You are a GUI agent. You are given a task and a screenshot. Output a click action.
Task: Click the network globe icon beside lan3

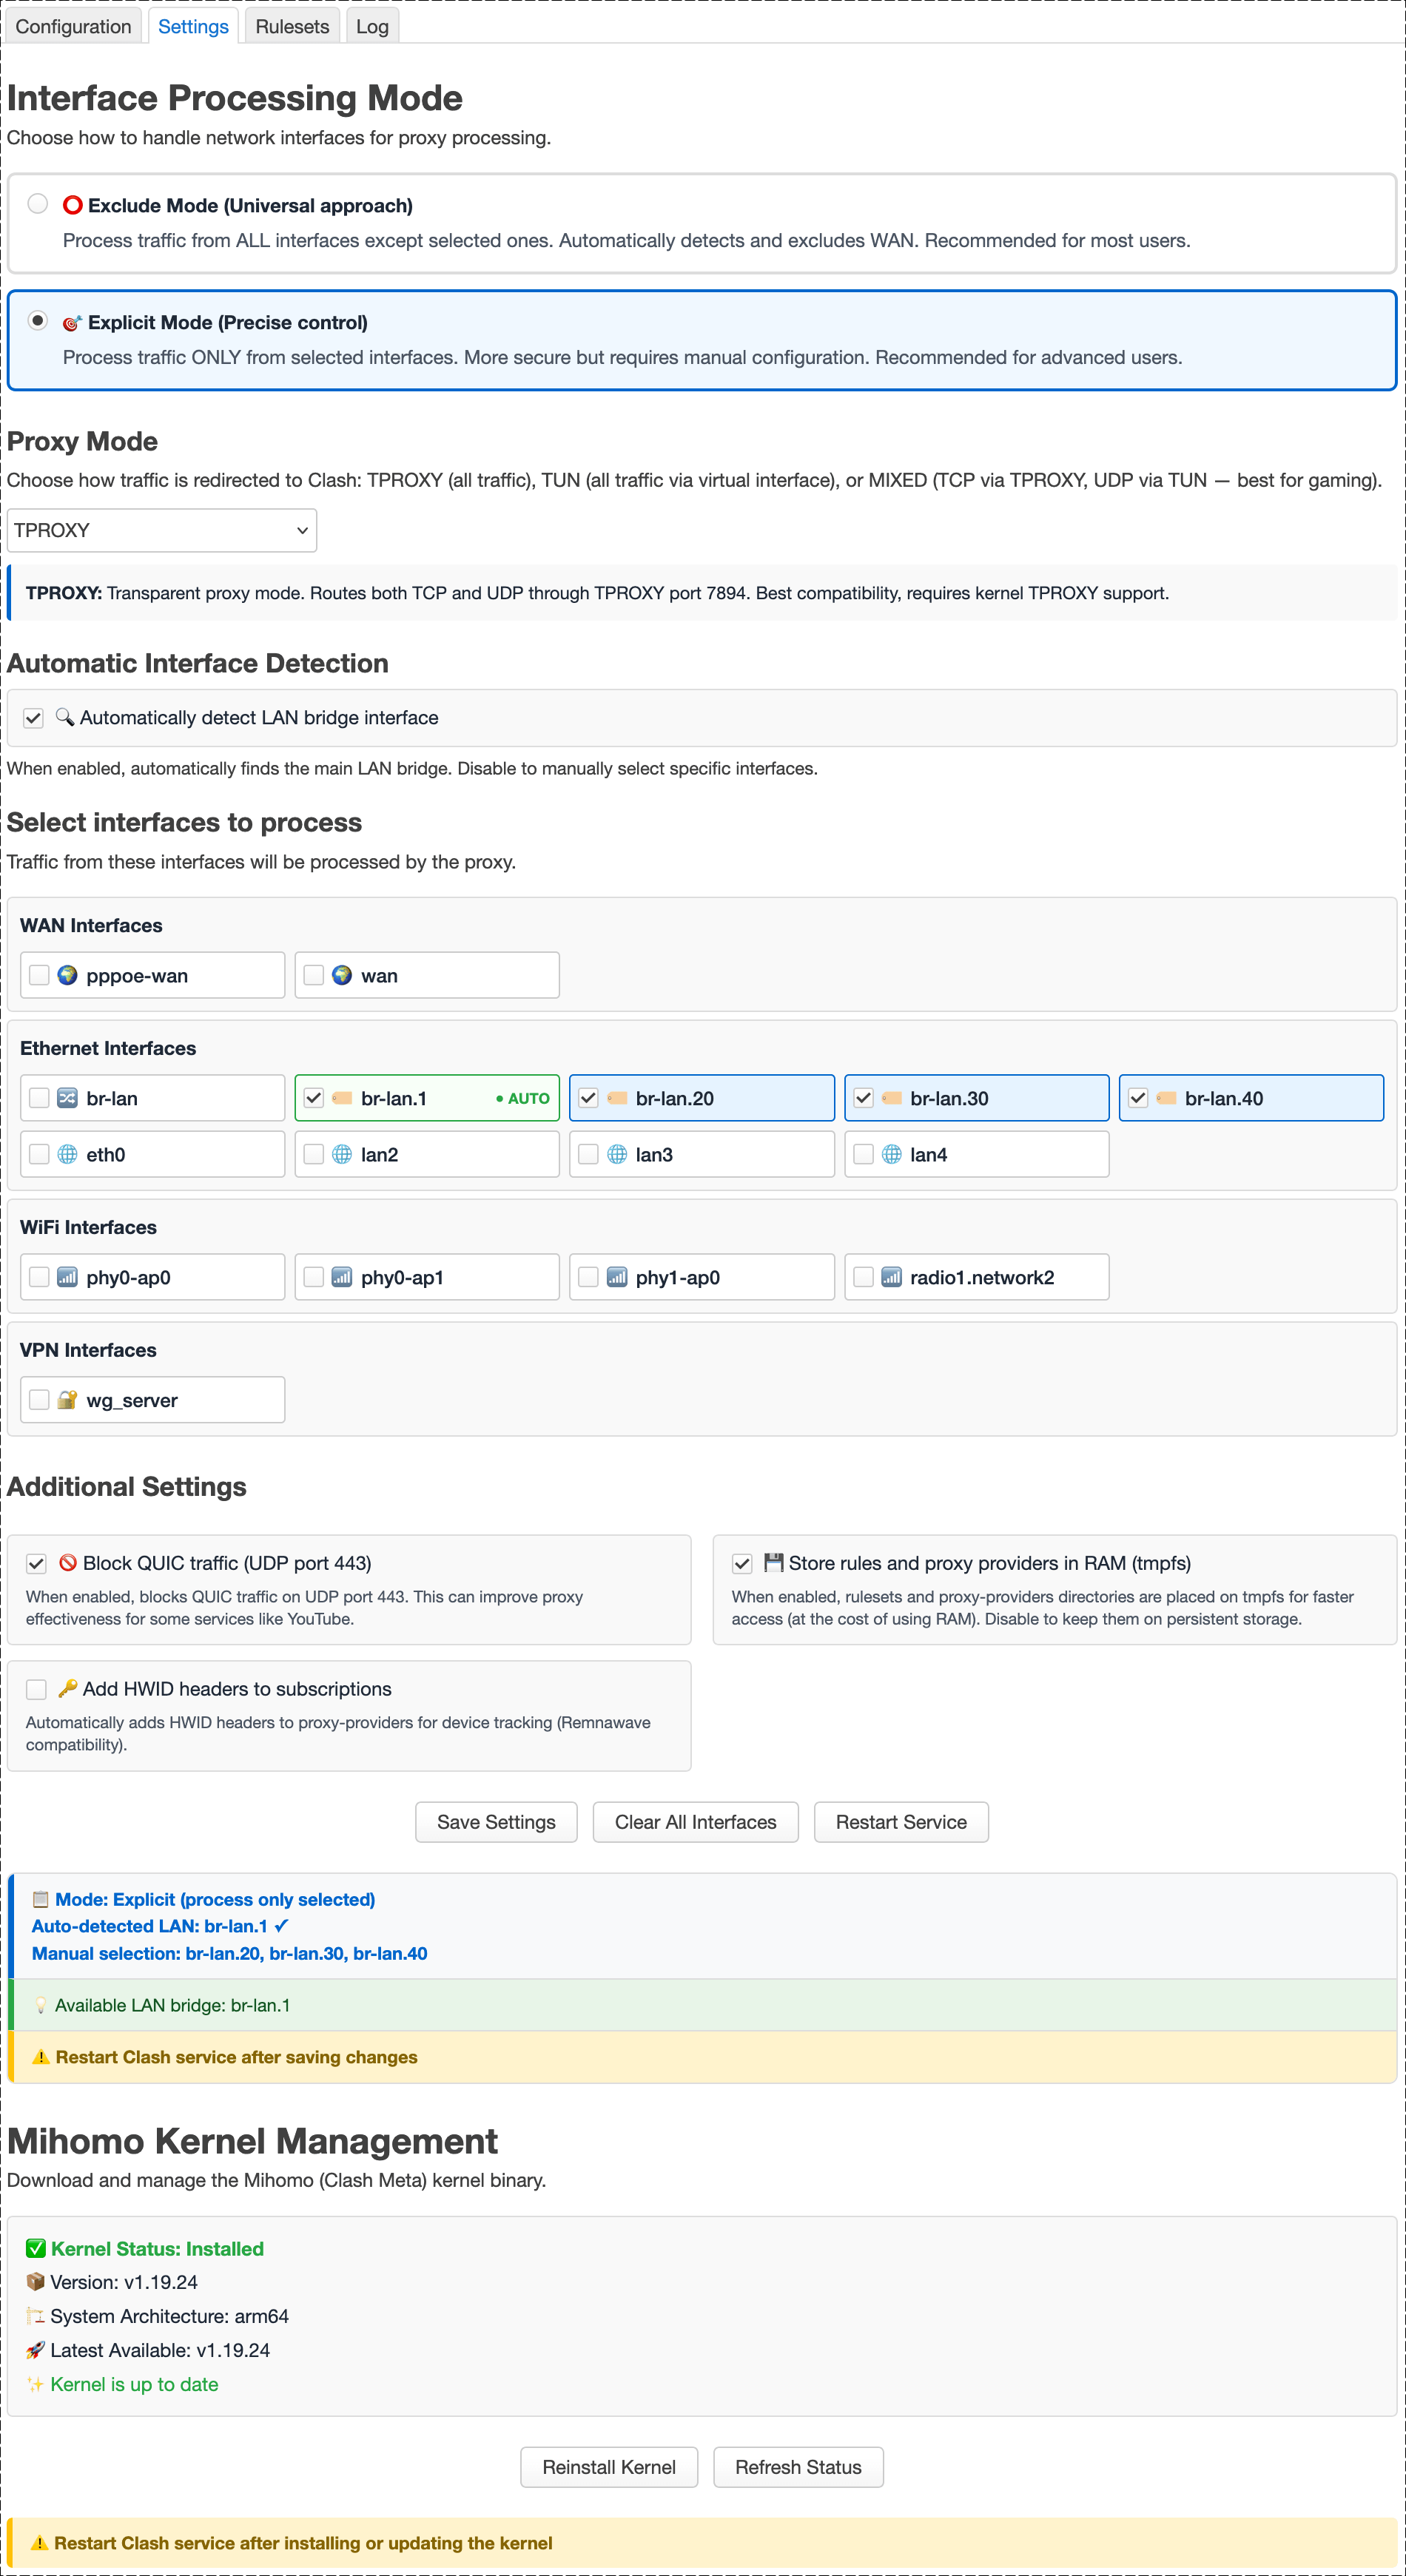pos(617,1154)
